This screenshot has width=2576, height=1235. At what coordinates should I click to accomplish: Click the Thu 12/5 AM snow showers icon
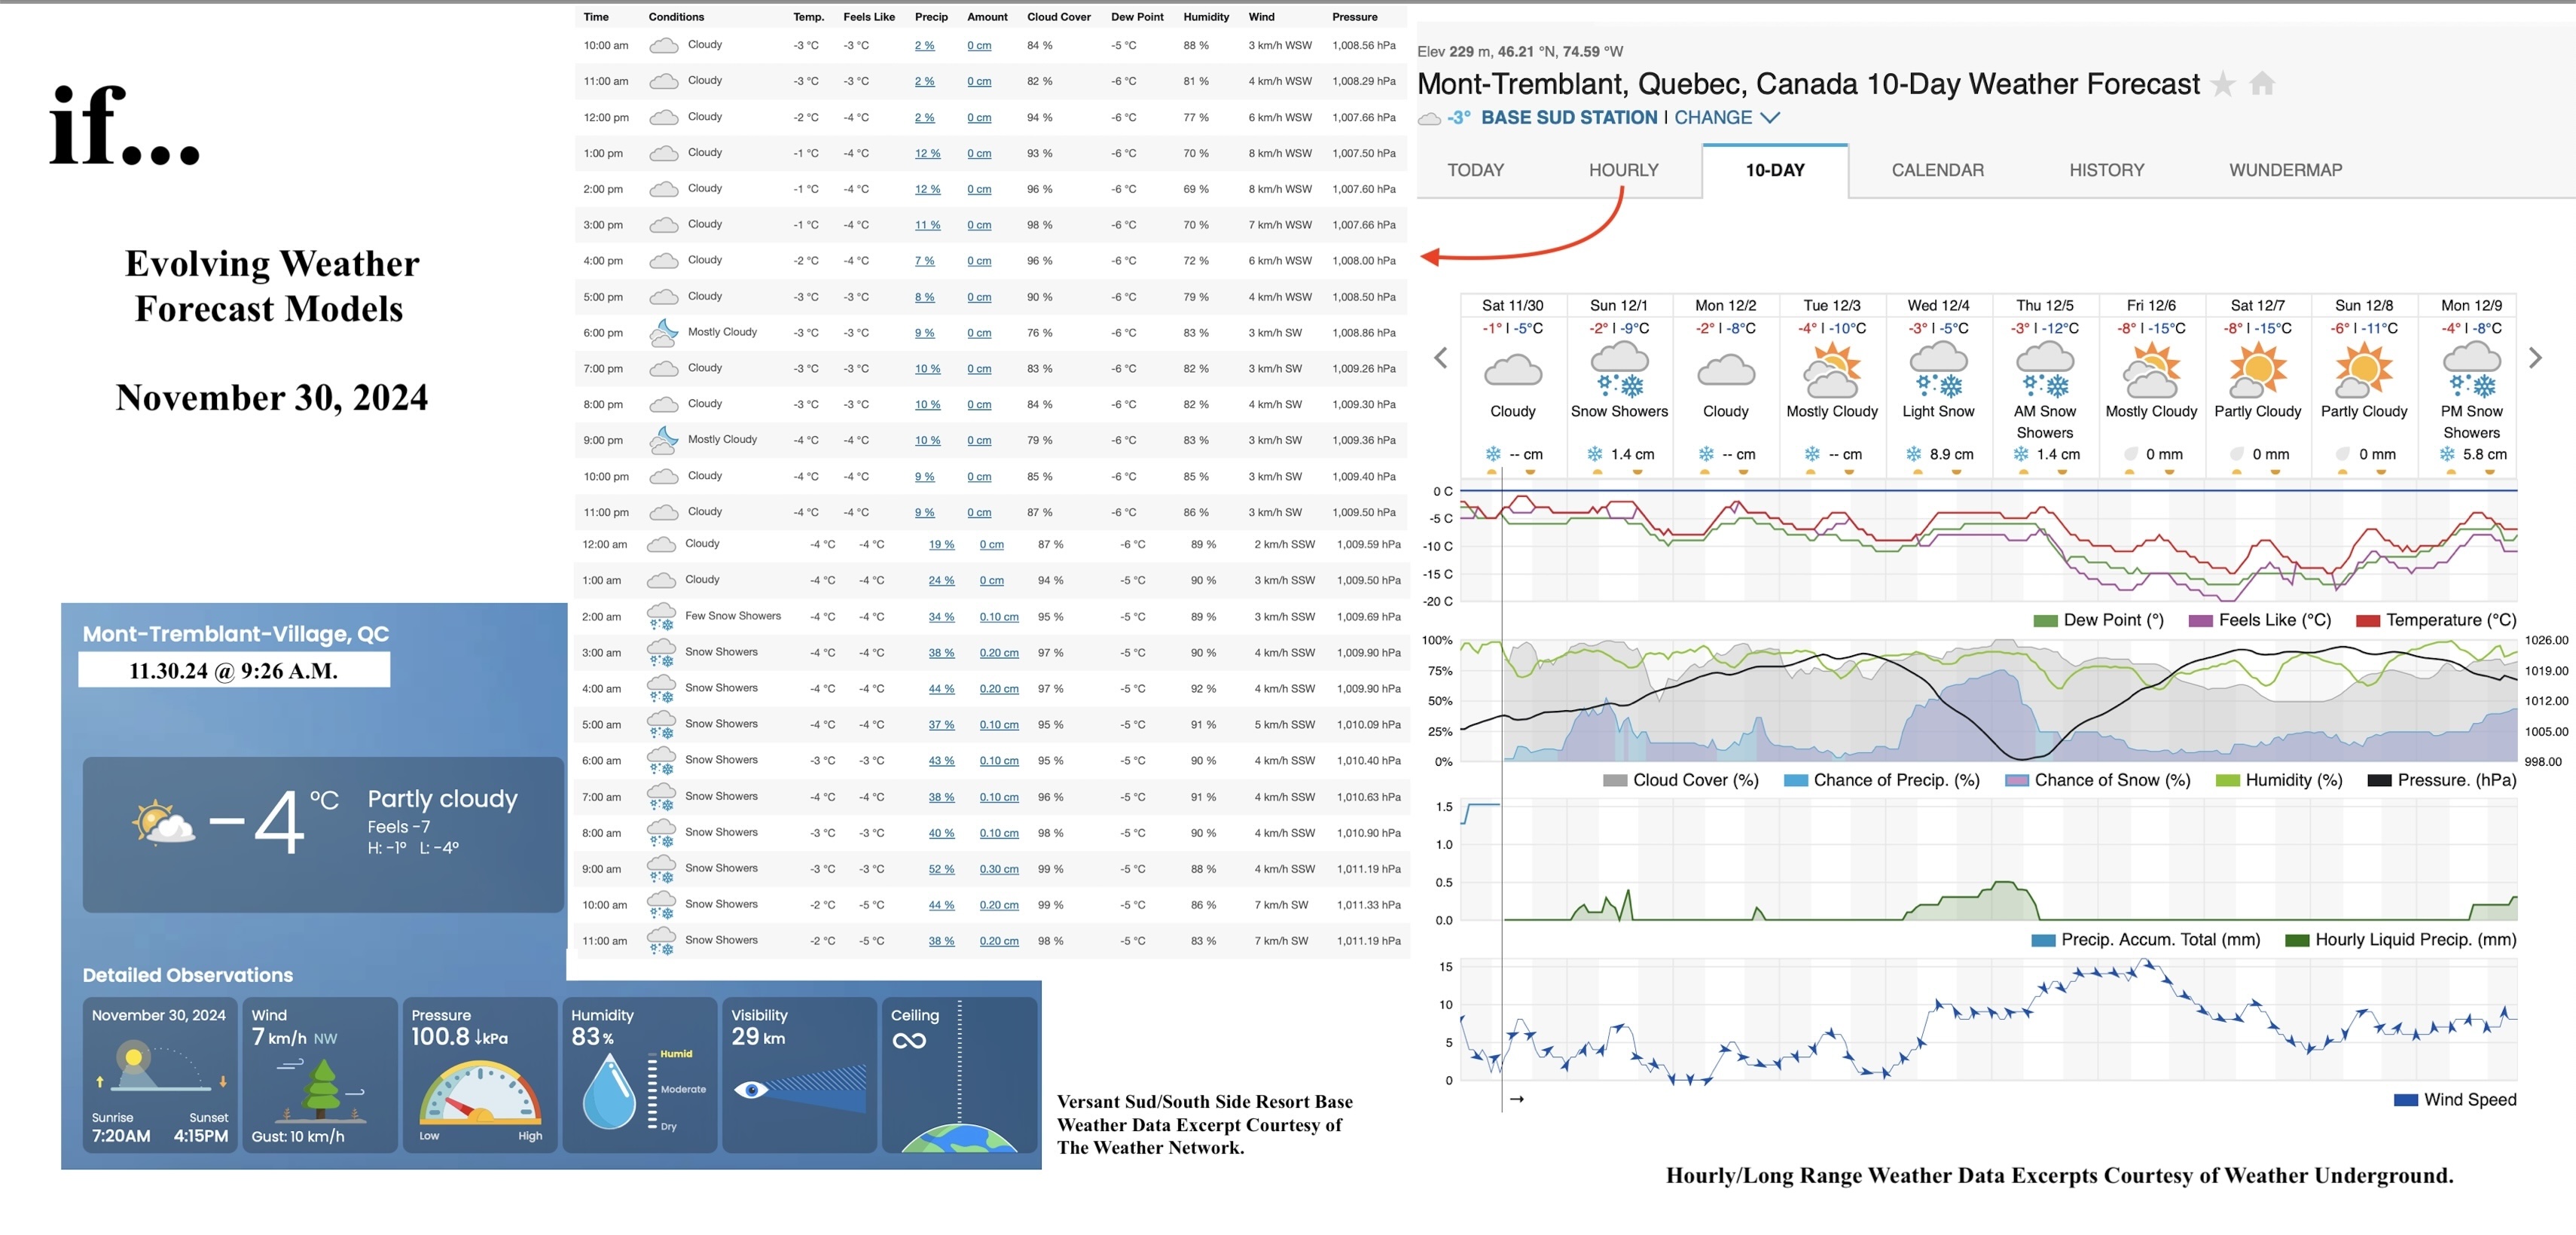click(x=2045, y=369)
